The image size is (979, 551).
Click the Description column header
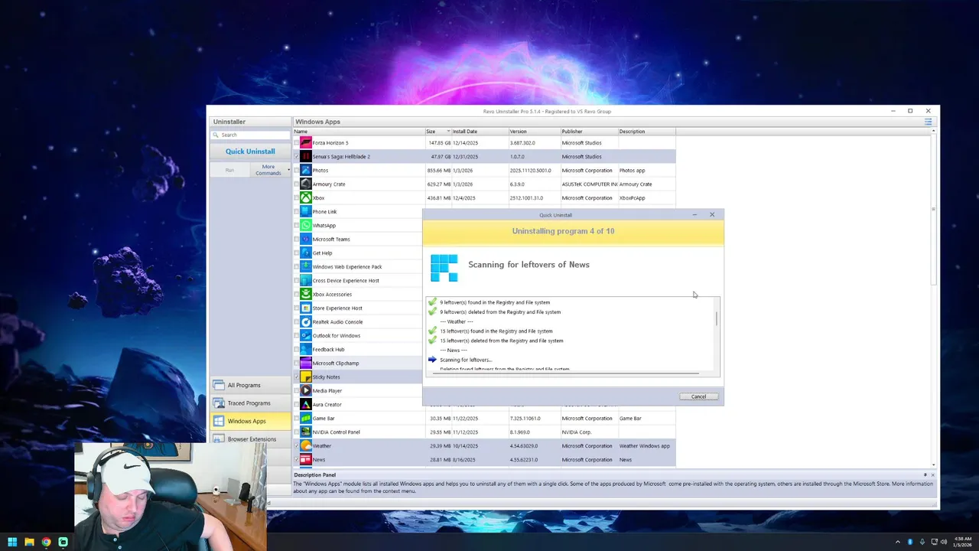[646, 132]
